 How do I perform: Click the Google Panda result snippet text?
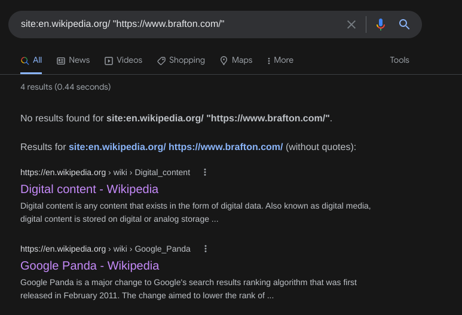(191, 289)
